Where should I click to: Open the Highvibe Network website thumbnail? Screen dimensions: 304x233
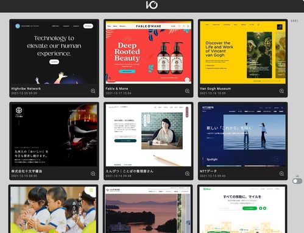click(x=54, y=52)
